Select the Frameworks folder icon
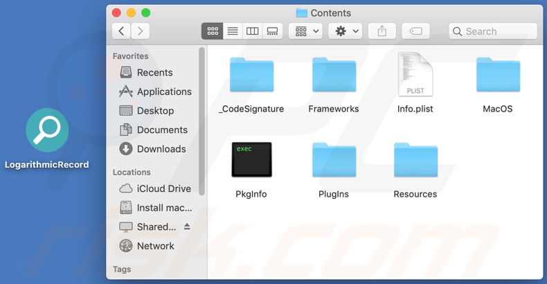The image size is (547, 284). (334, 75)
